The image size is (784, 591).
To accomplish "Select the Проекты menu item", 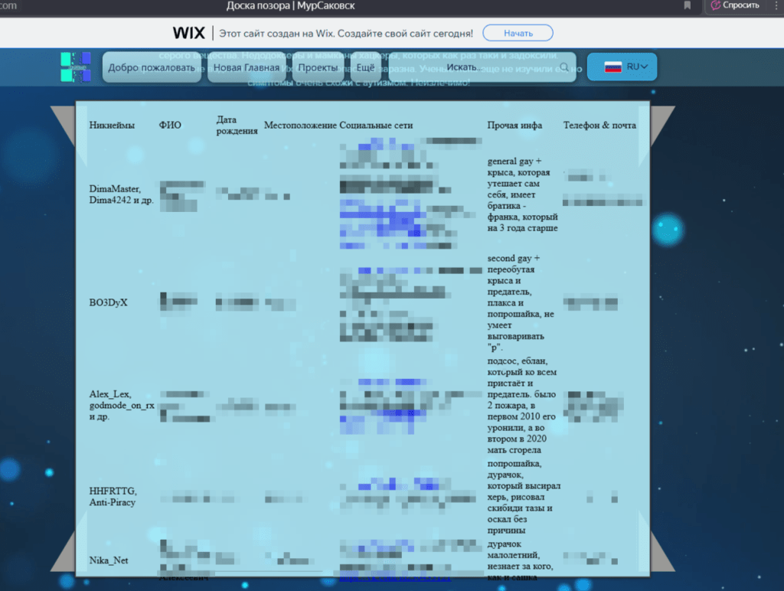I will pos(317,67).
